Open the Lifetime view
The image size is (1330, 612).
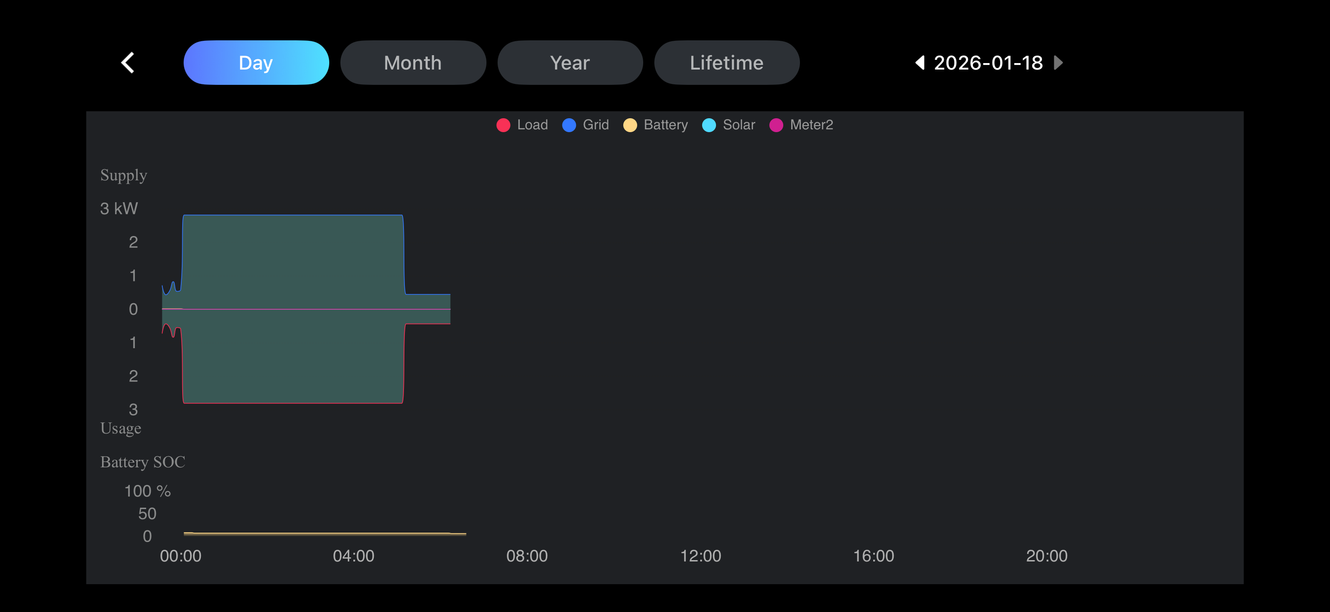(x=726, y=63)
